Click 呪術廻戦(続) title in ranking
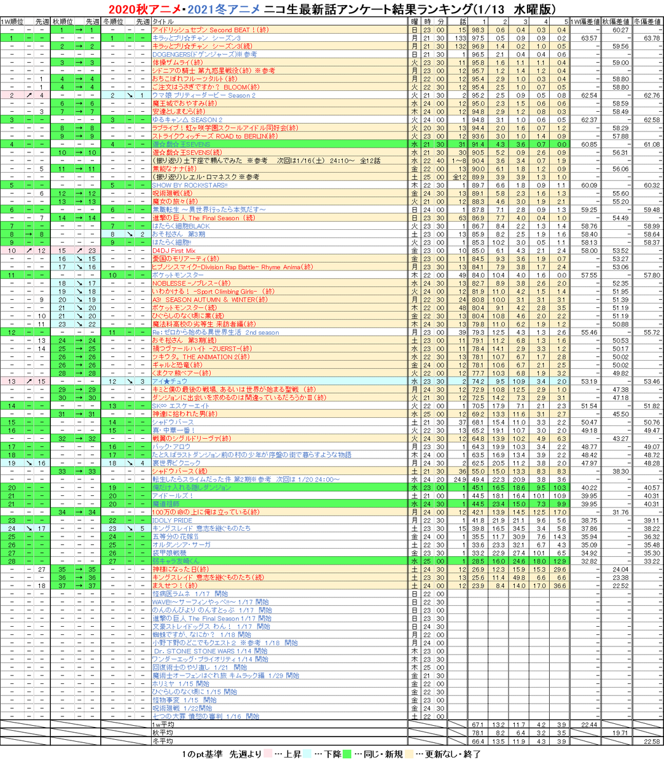This screenshot has height=762, width=664. pyautogui.click(x=173, y=194)
